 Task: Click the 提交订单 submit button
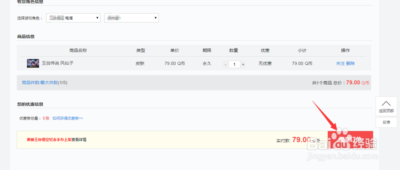point(350,139)
